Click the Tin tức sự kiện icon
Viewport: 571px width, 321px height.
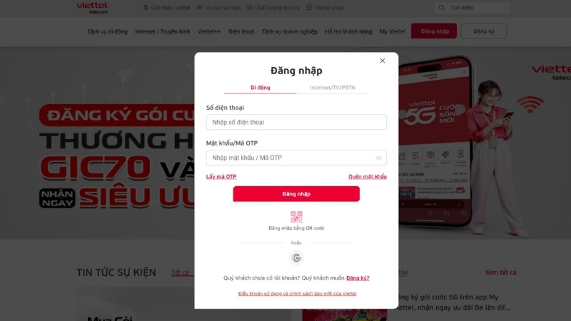tap(200, 7)
